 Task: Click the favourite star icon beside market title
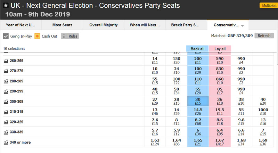[x=6, y=6]
